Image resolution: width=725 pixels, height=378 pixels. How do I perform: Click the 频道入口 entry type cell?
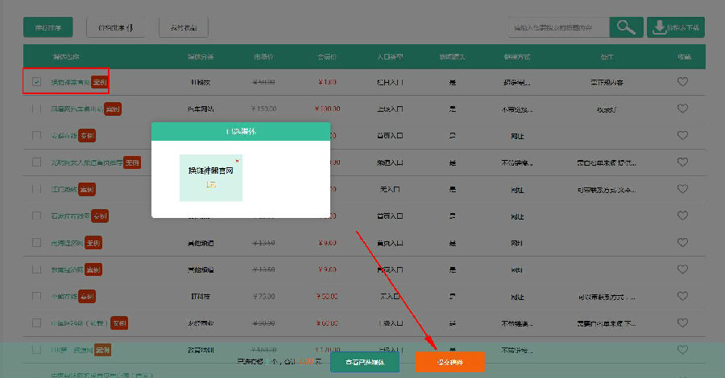(x=390, y=162)
